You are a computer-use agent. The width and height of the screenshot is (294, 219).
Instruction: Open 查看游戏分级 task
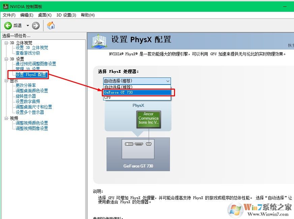click(x=28, y=53)
